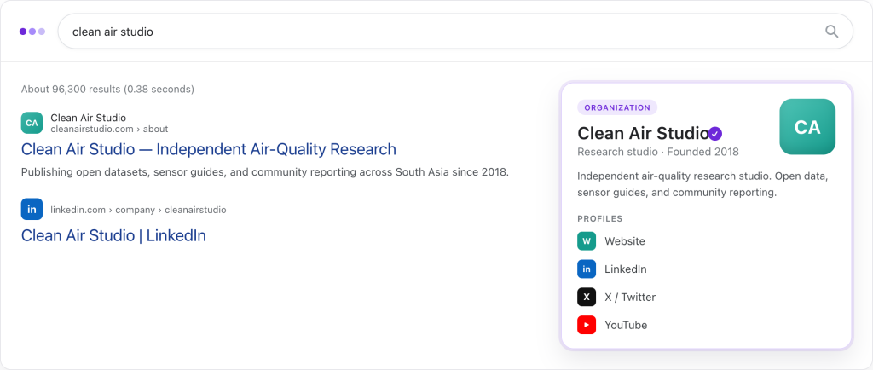Click the black X / Twitter icon
This screenshot has height=370, width=873.
coord(587,297)
